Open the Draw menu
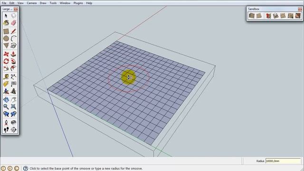The image size is (304, 171). [43, 3]
